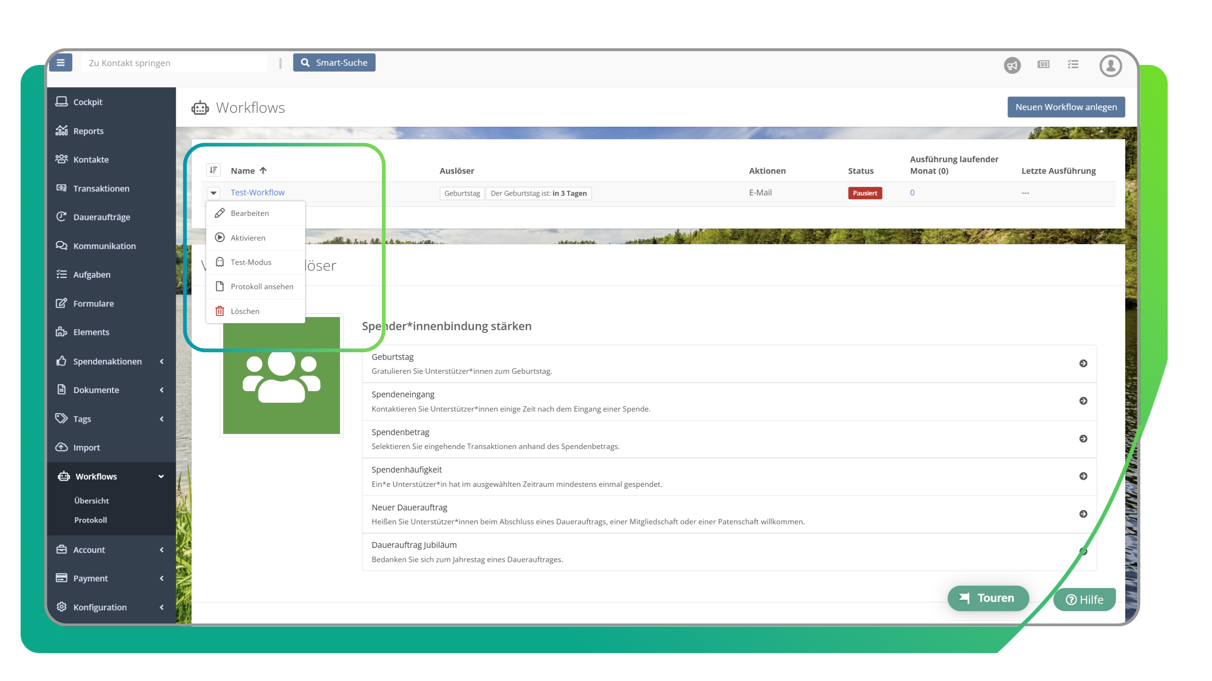Click the Neuen Workflow anlegen button
This screenshot has height=681, width=1212.
[1066, 107]
